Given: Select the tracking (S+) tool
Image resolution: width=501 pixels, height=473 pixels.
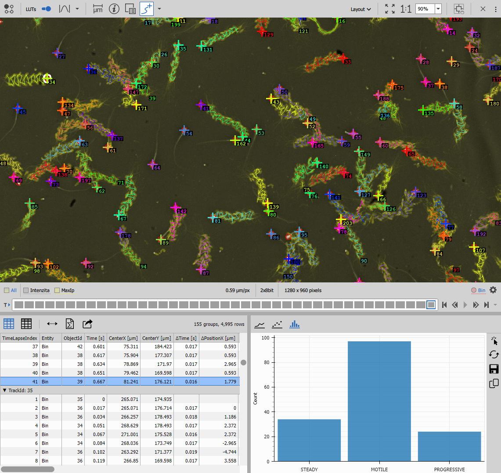Looking at the screenshot, I should 146,9.
